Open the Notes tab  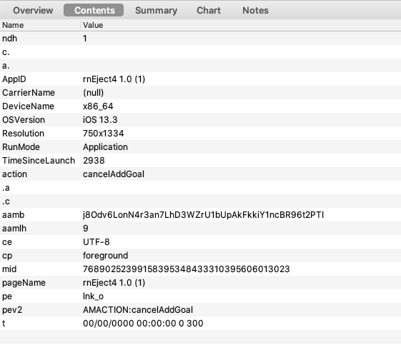(255, 10)
